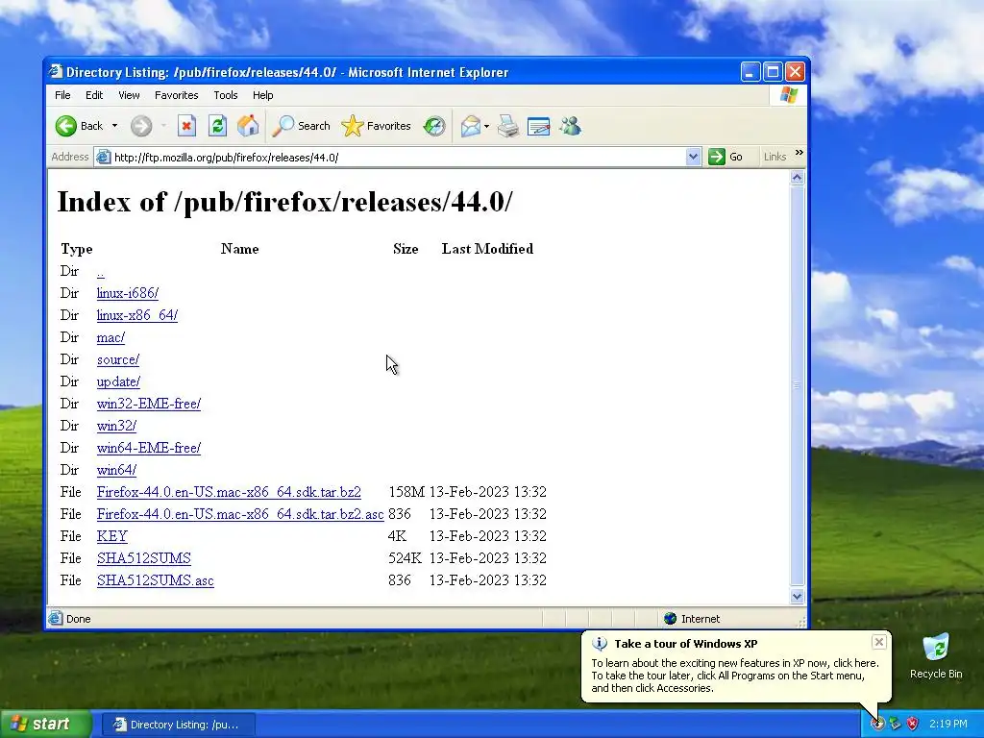Click the 'Take a tour of Windows XP' balloon text
This screenshot has width=984, height=738.
[x=686, y=643]
